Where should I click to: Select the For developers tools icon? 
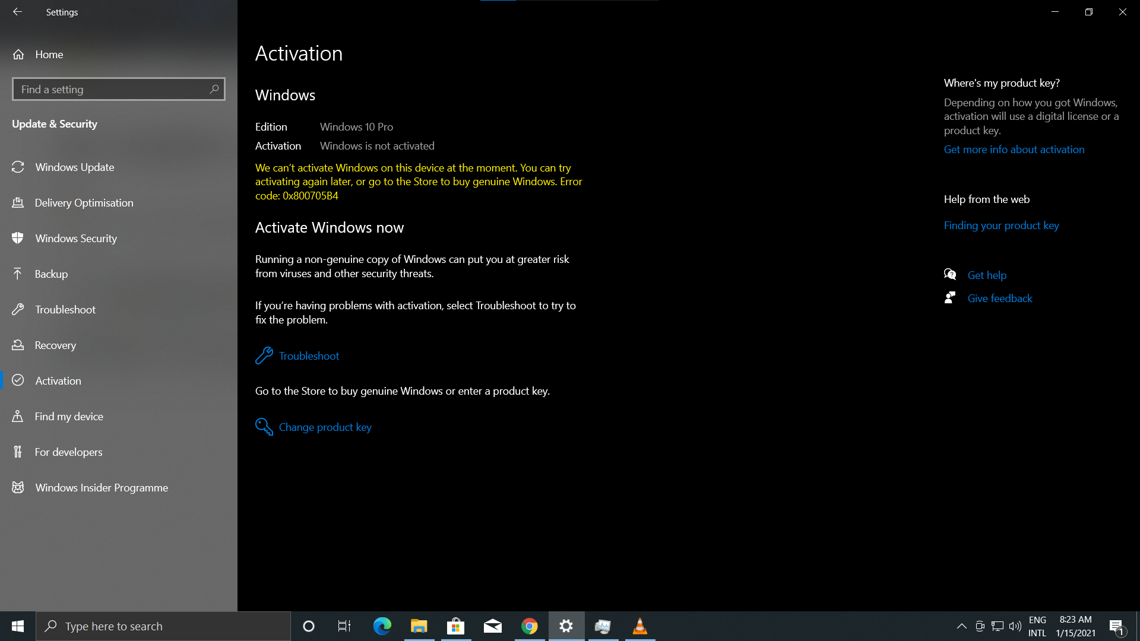[18, 452]
